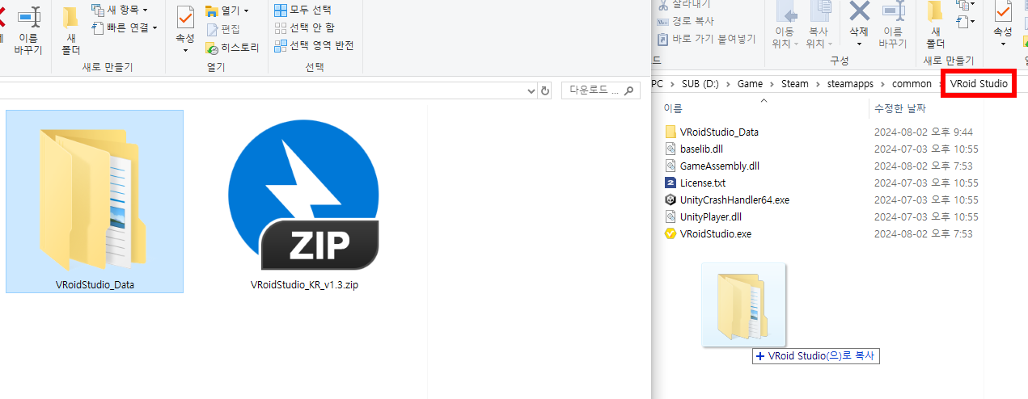Image resolution: width=1028 pixels, height=399 pixels.
Task: Click Select all (모두 선택) in Downloads window
Action: coord(302,10)
